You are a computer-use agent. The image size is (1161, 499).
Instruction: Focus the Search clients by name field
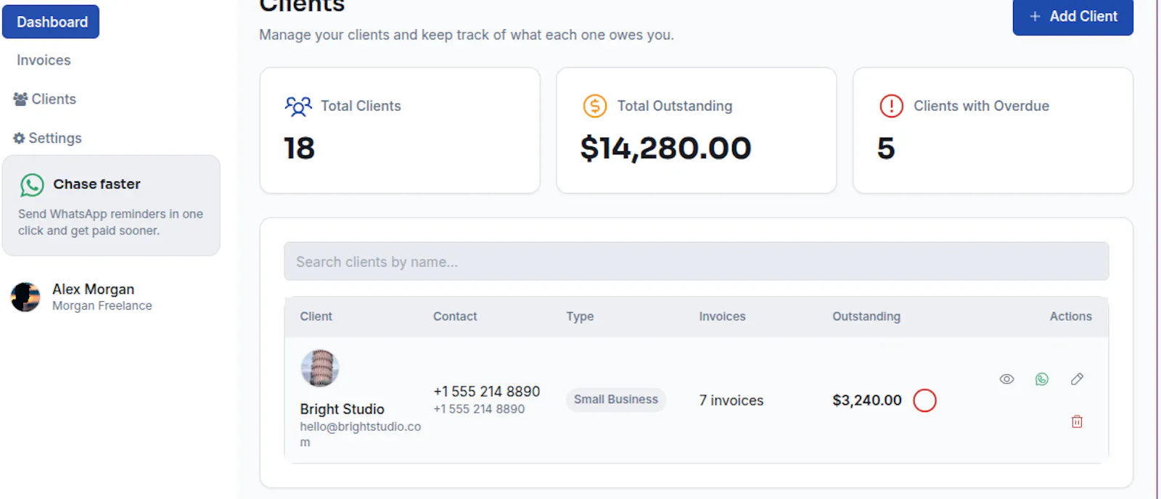coord(696,261)
